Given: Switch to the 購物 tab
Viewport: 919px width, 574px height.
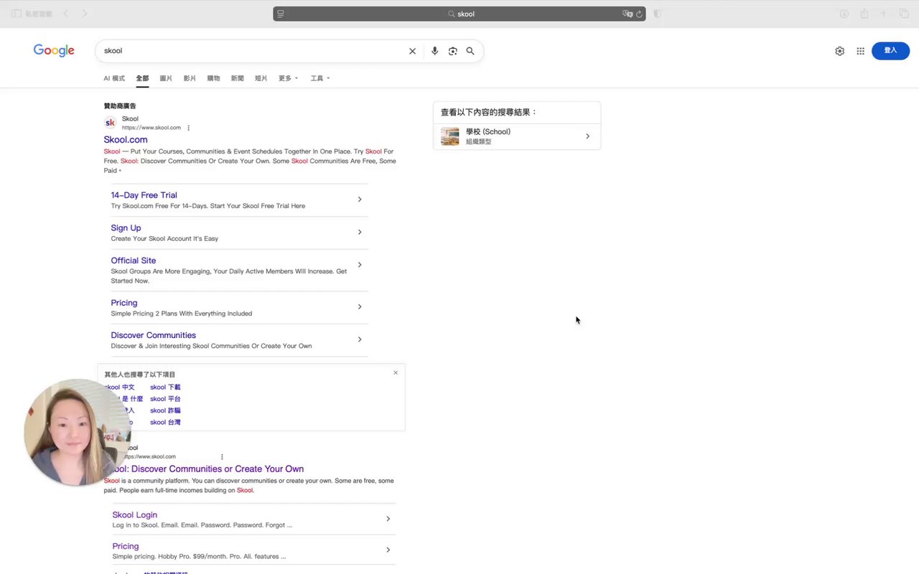Looking at the screenshot, I should [213, 78].
